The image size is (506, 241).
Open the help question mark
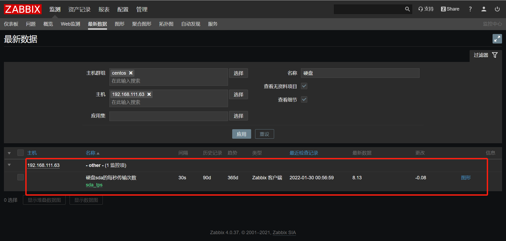pyautogui.click(x=470, y=9)
